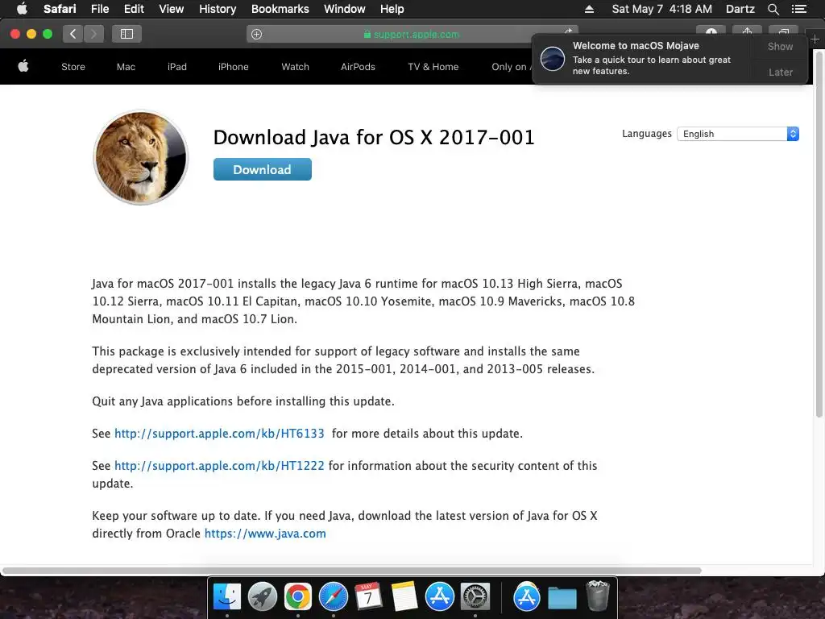Viewport: 825px width, 619px height.
Task: Show the Safari tab overview icon
Action: 783,31
